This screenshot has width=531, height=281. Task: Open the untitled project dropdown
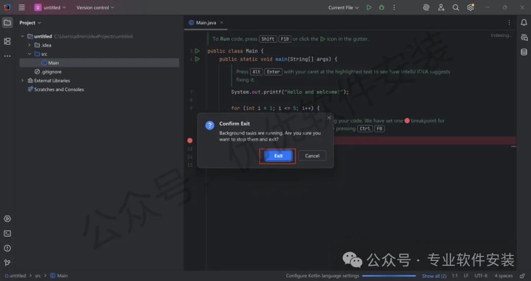50,7
